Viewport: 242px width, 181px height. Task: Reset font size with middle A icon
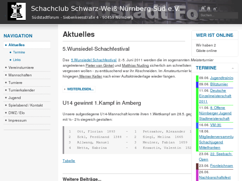click(x=209, y=9)
